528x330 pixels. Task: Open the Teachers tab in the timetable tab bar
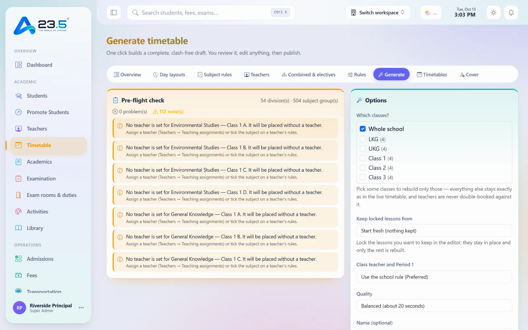257,75
